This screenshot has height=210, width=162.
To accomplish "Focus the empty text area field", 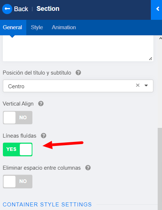I will [x=78, y=49].
